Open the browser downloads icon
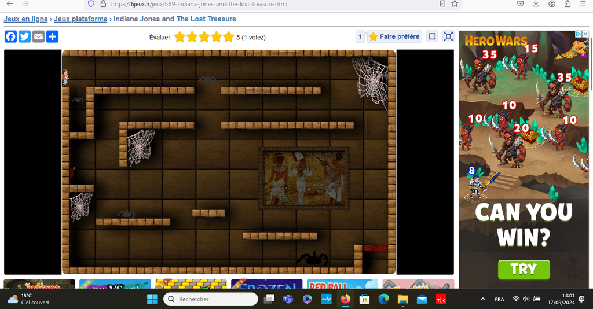Viewport: 593px width, 309px height. coord(536,4)
